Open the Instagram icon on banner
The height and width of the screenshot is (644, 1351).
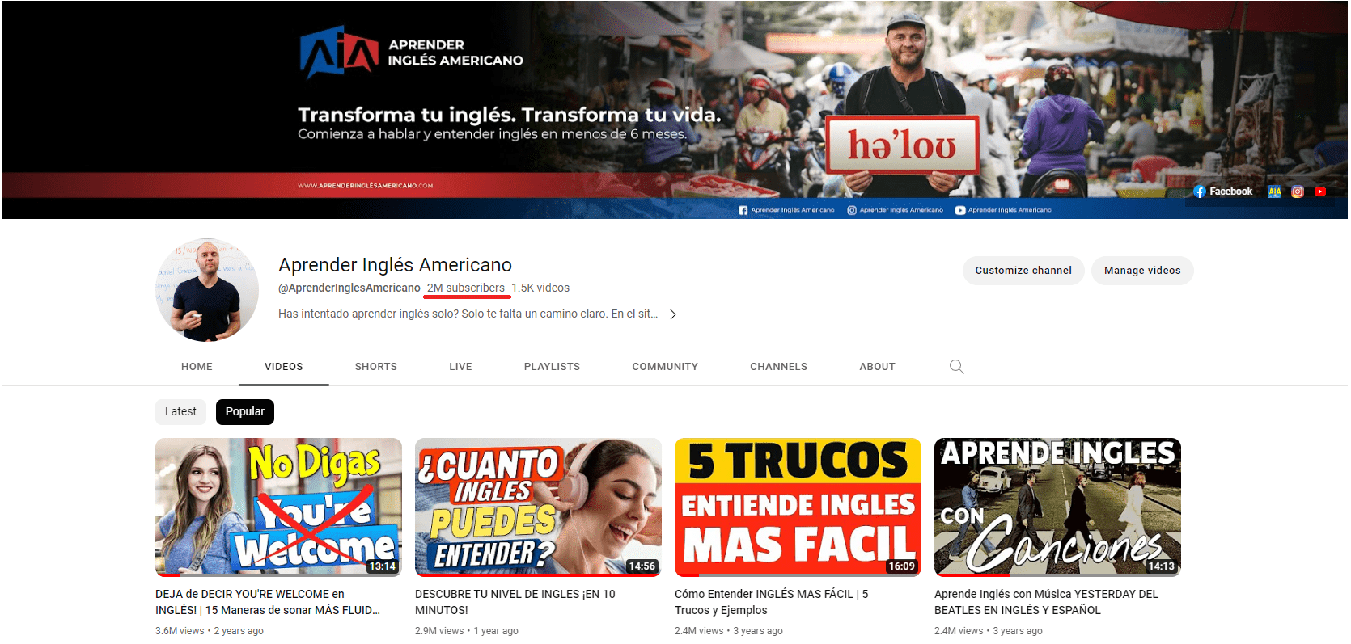(1298, 192)
